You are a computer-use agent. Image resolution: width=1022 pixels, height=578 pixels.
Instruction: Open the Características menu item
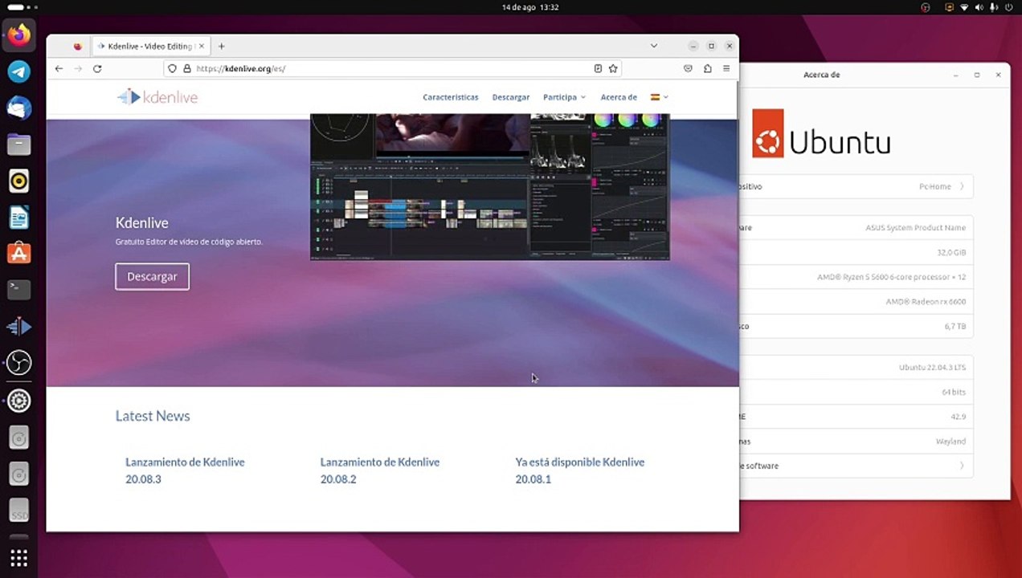[451, 97]
